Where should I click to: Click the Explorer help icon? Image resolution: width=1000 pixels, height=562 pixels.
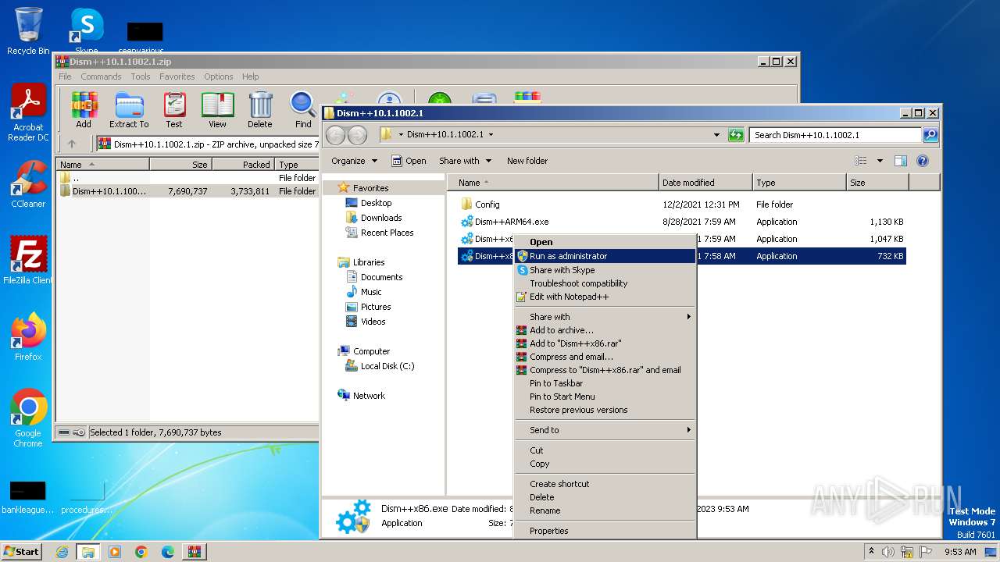point(922,161)
